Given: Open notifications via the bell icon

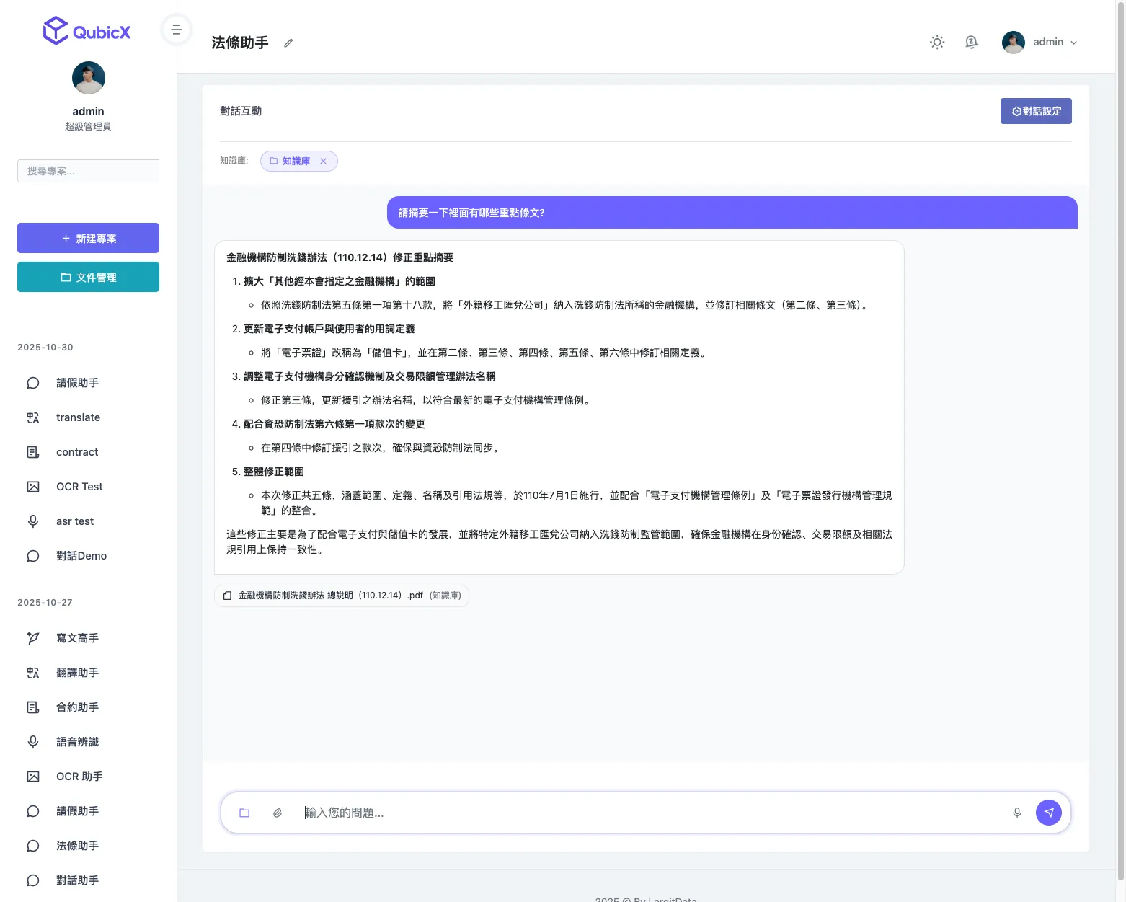Looking at the screenshot, I should tap(971, 42).
